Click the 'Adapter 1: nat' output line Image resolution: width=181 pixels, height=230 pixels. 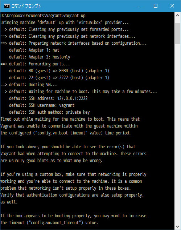pyautogui.click(x=34, y=50)
